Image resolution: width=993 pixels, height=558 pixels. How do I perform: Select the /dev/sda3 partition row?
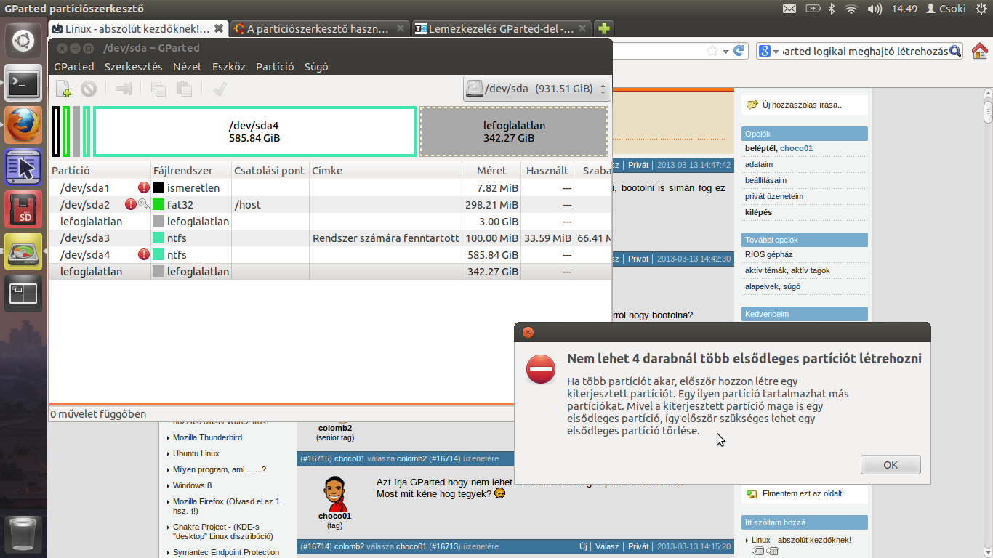coord(330,238)
